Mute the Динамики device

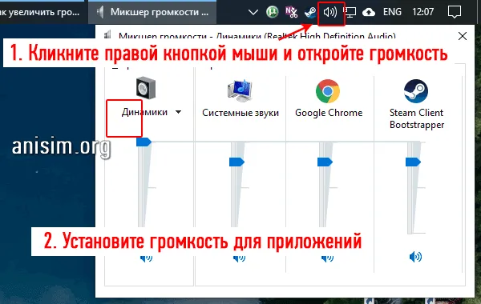coord(147,258)
